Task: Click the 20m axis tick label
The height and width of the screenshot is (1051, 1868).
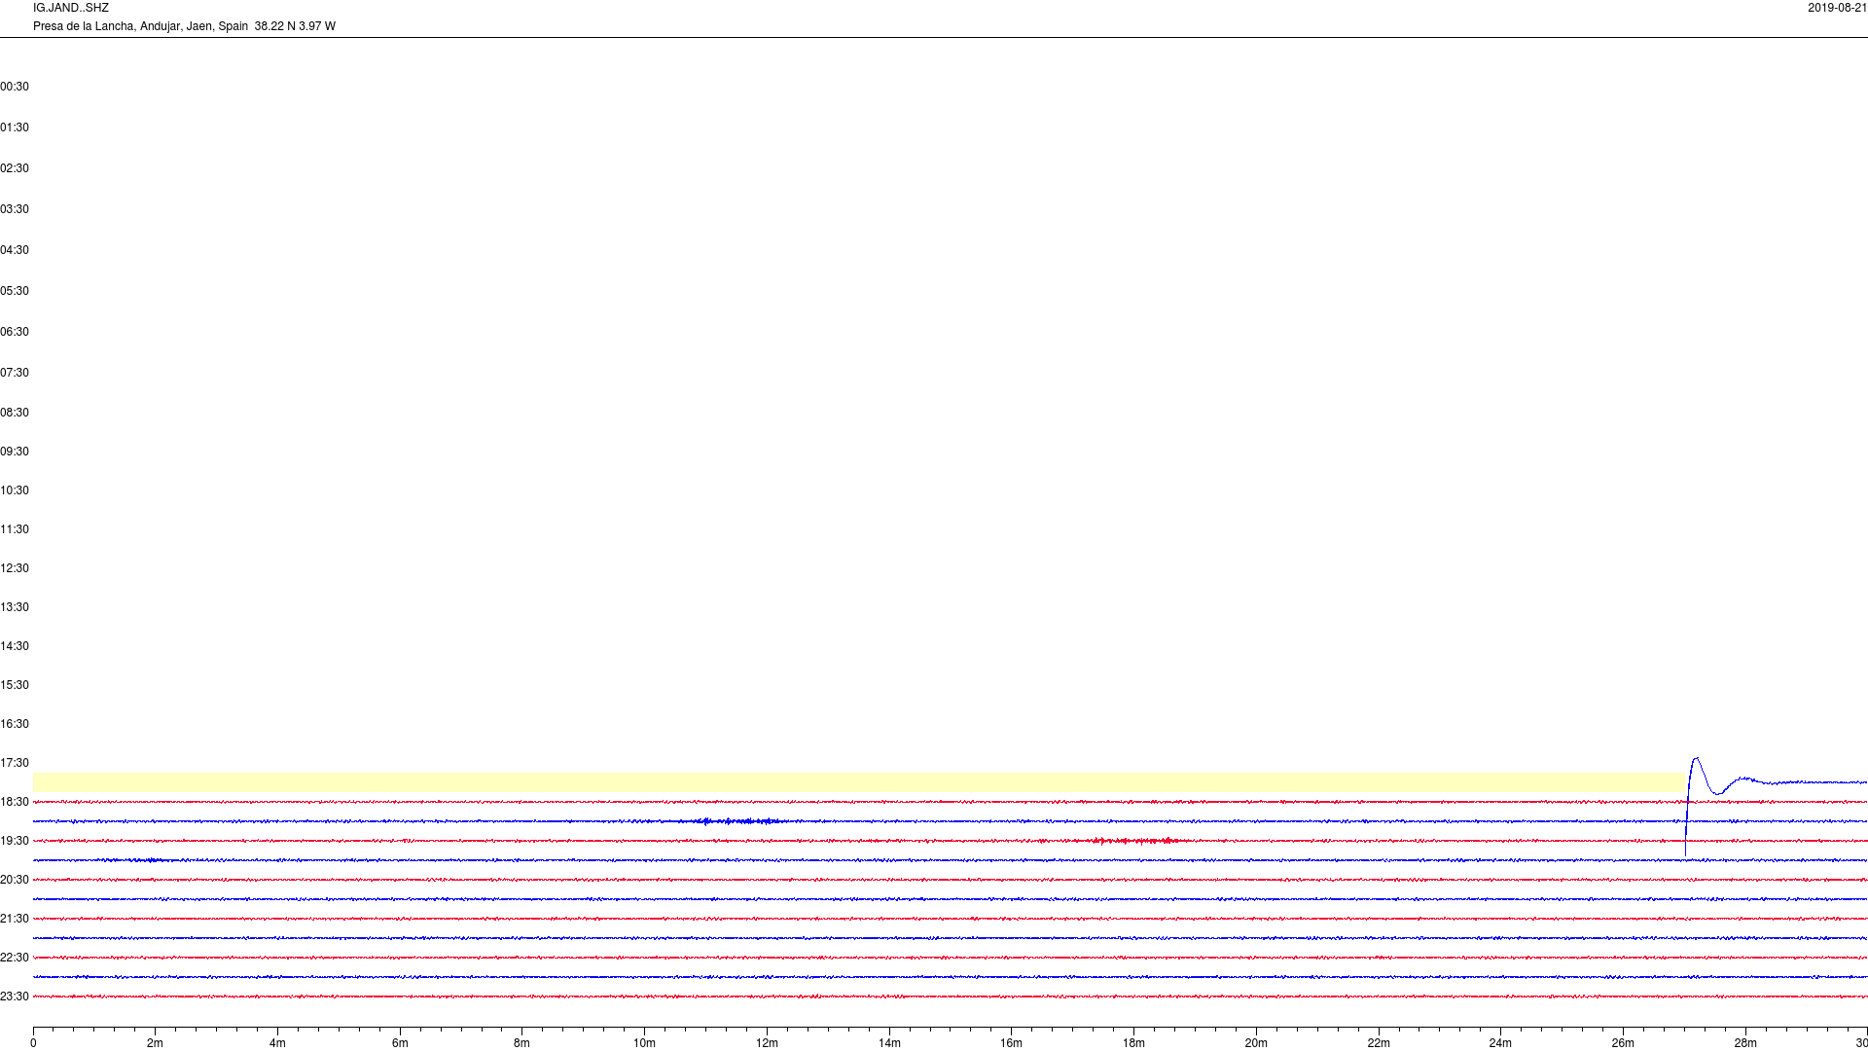Action: pos(1256,1043)
